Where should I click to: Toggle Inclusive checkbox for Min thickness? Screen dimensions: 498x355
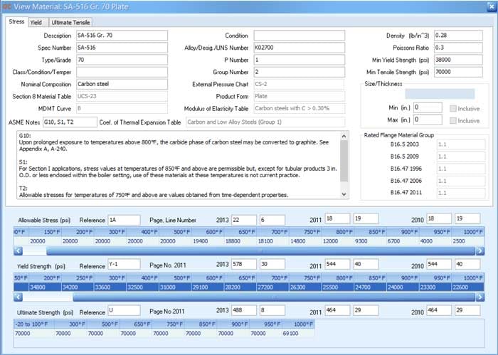tap(454, 107)
